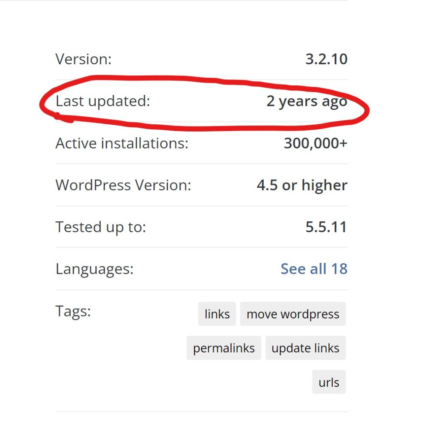This screenshot has height=427, width=430.
Task: Select the 3.2.10 version number
Action: click(x=326, y=59)
